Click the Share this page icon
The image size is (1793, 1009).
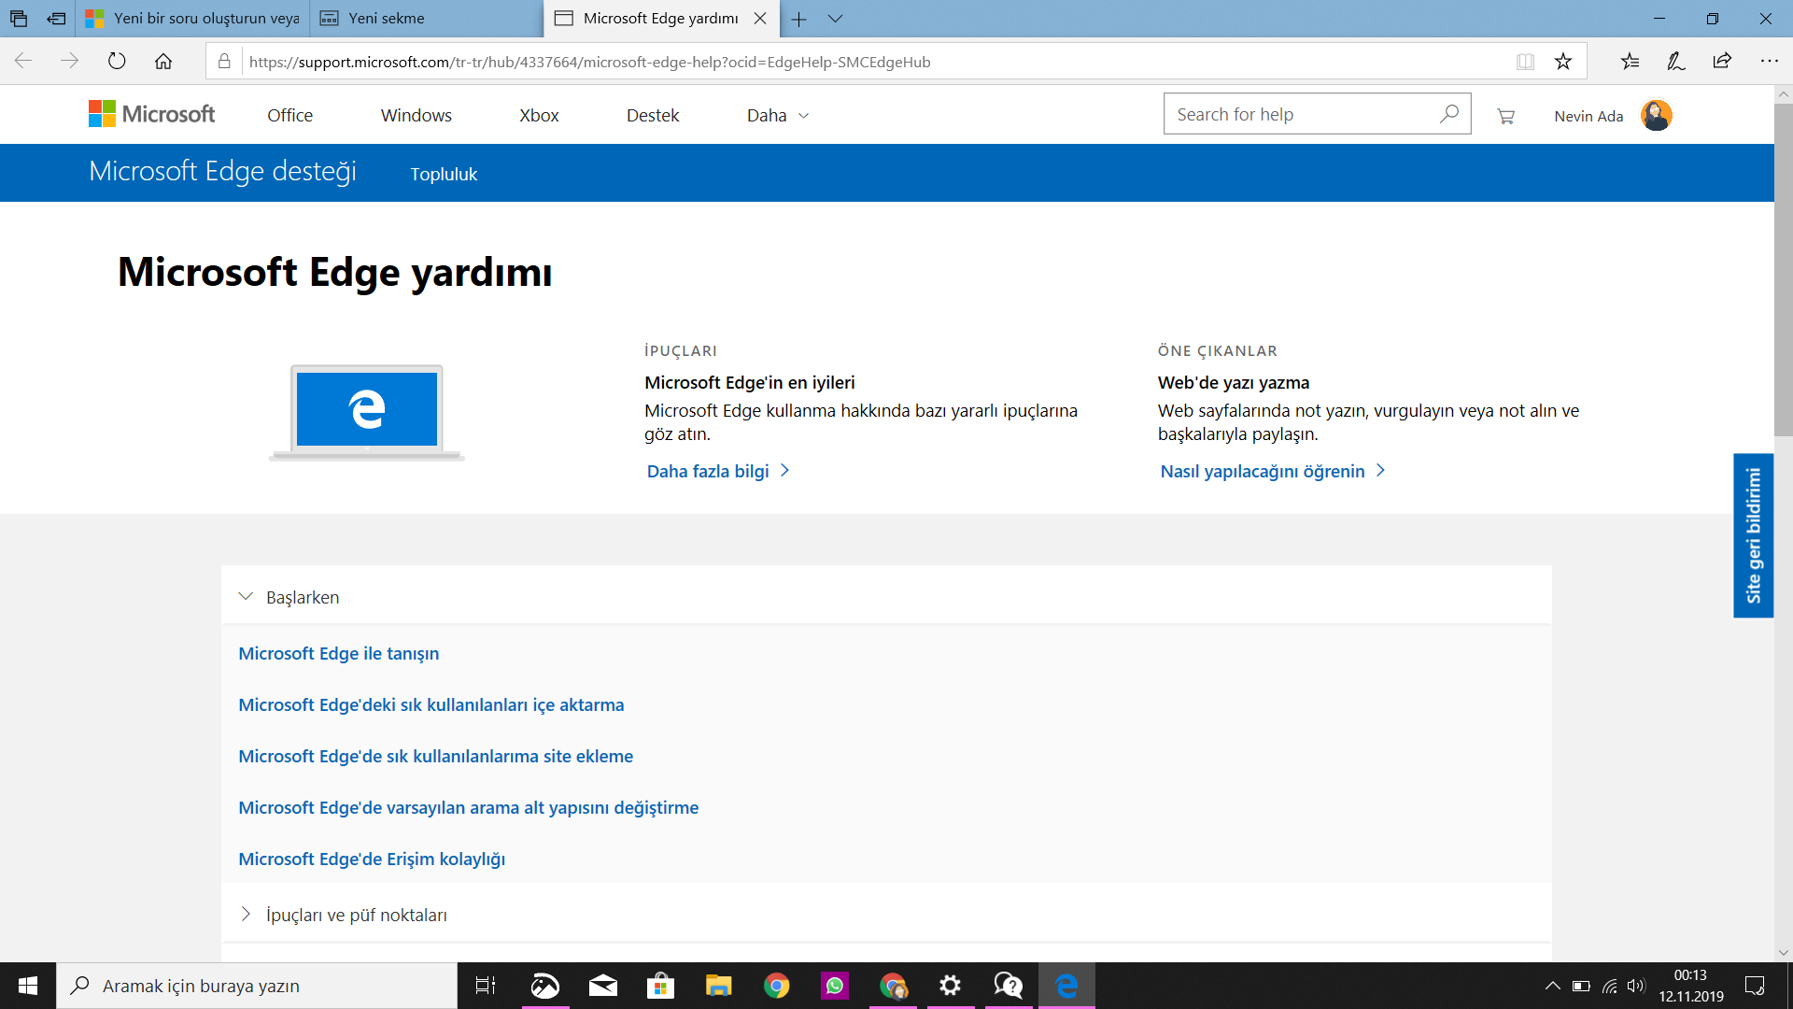click(1722, 62)
